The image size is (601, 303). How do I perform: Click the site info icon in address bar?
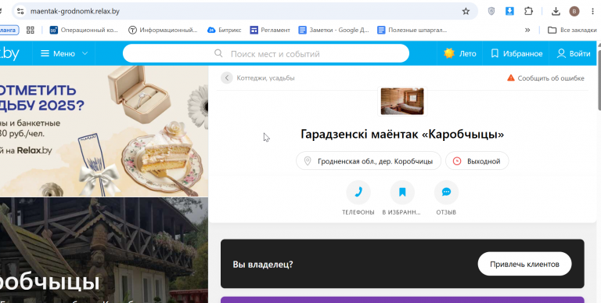coord(20,11)
